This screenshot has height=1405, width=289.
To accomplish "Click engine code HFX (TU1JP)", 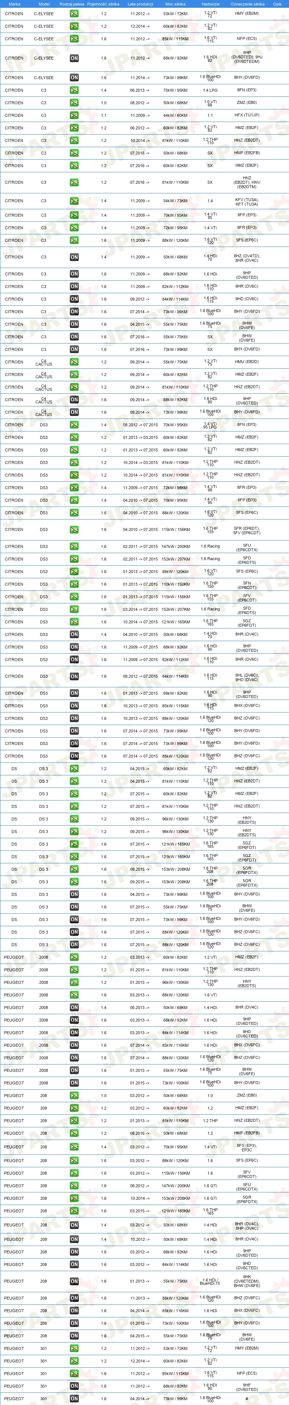I will (x=247, y=115).
